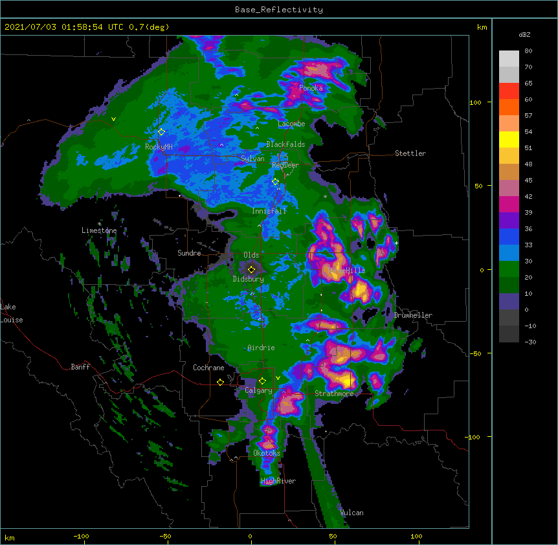Image resolution: width=558 pixels, height=545 pixels.
Task: Click the Blackfalds city label
Action: 285,144
